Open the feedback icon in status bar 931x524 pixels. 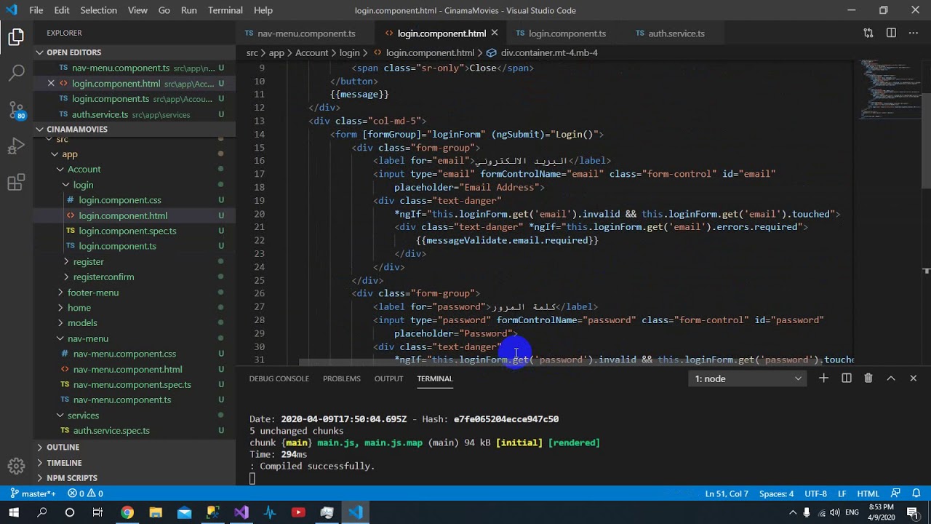pyautogui.click(x=896, y=493)
